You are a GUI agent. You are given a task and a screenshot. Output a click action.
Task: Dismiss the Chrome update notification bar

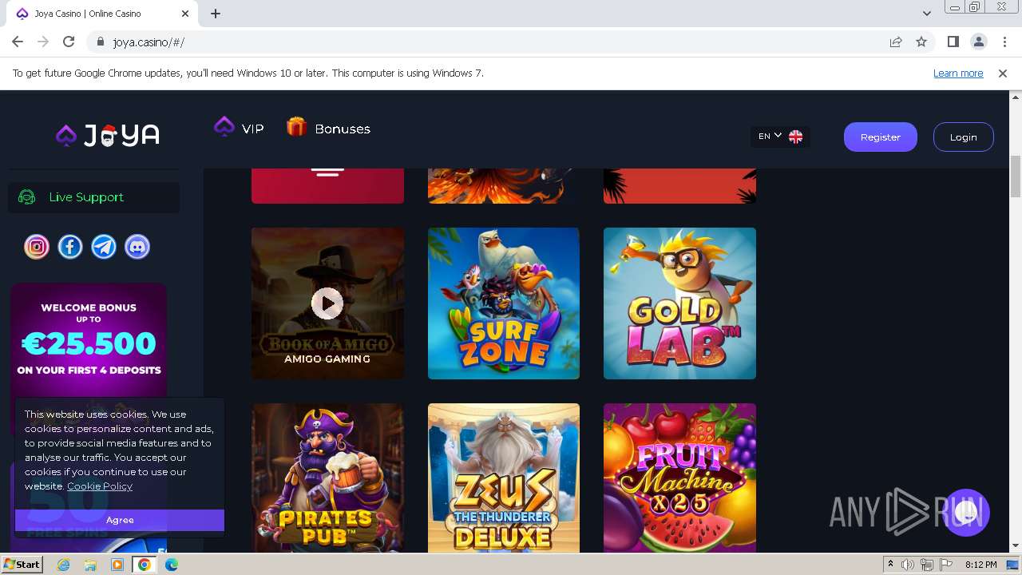1003,73
